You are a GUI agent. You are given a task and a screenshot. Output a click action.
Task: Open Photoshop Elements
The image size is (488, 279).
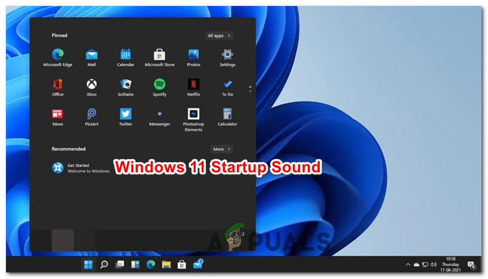coord(193,120)
